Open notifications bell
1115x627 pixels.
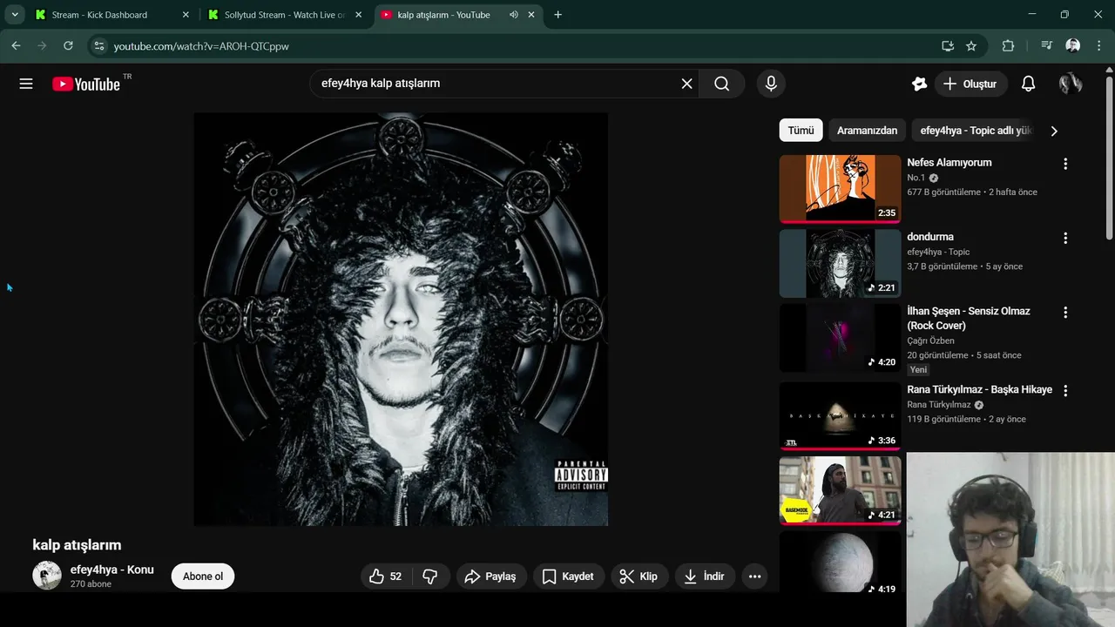tap(1028, 84)
